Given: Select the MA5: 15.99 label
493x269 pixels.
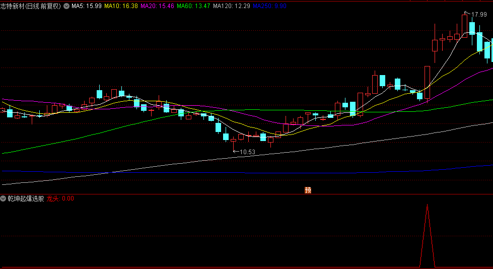Looking at the screenshot, I should pyautogui.click(x=87, y=6).
